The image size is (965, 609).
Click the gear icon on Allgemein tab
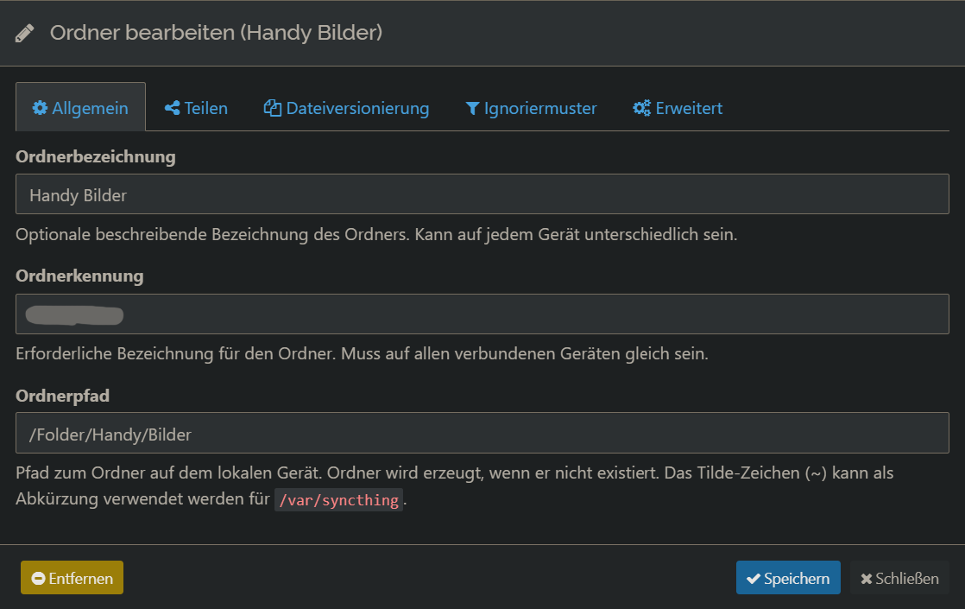point(40,108)
